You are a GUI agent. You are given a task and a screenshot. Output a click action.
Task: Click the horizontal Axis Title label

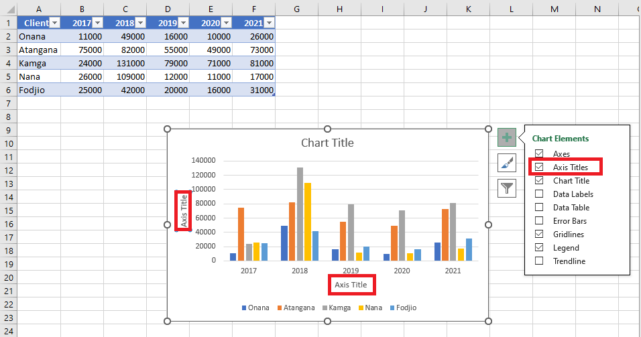[x=351, y=285]
